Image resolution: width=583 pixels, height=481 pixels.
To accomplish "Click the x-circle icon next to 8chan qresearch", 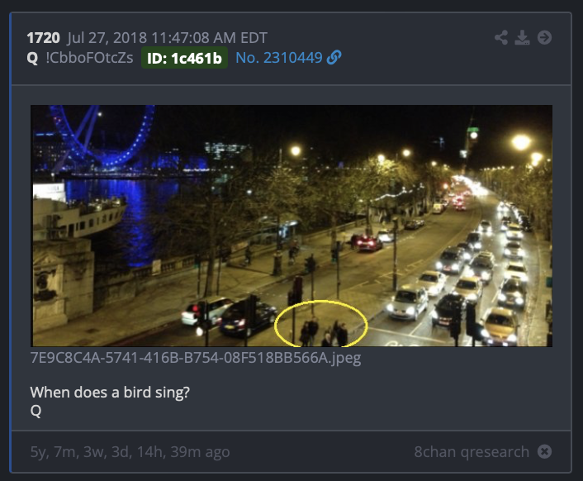I will click(x=544, y=451).
